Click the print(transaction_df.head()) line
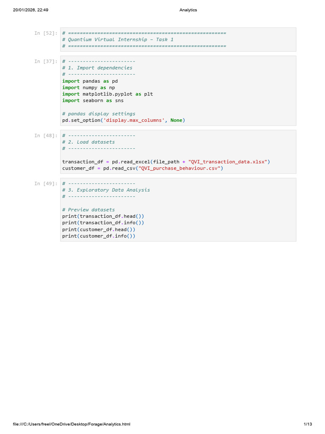This screenshot has height=434, width=325. [103, 217]
